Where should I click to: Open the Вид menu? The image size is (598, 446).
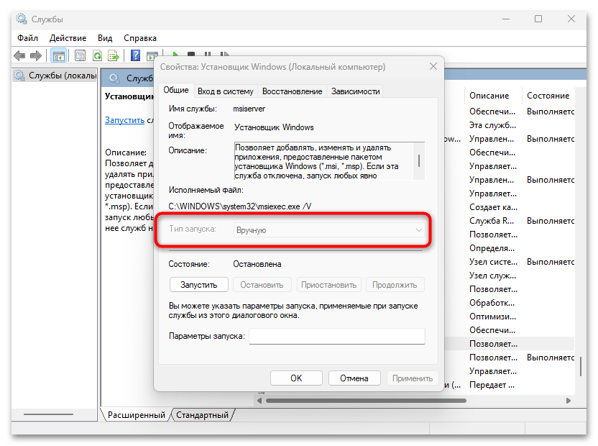[105, 38]
